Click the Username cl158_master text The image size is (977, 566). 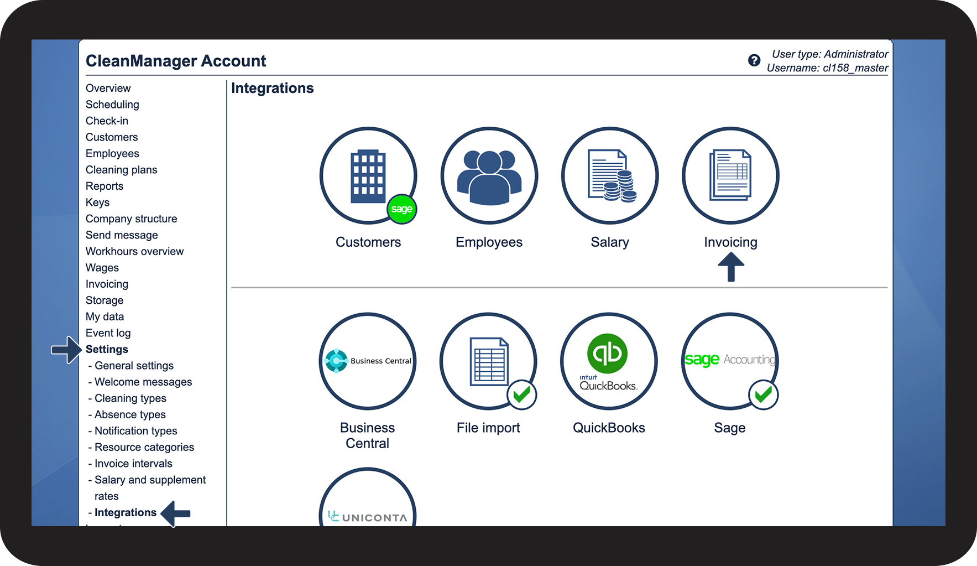[827, 68]
